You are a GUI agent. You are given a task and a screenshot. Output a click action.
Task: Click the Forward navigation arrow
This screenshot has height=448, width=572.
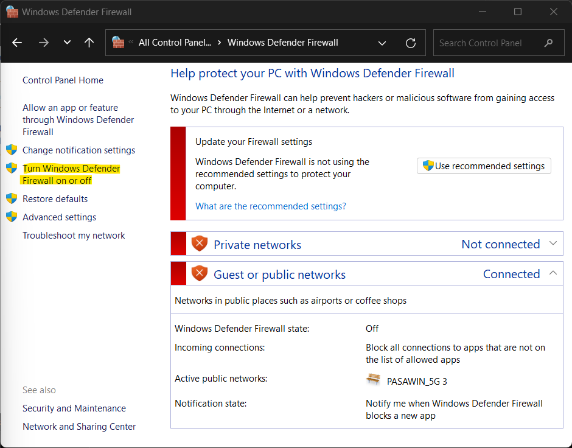point(43,43)
